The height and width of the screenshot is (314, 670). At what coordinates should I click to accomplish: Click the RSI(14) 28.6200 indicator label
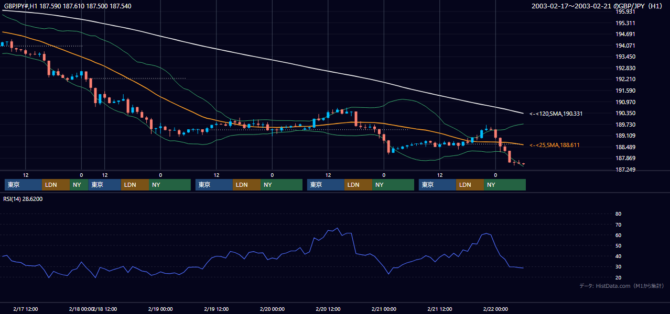tap(23, 199)
